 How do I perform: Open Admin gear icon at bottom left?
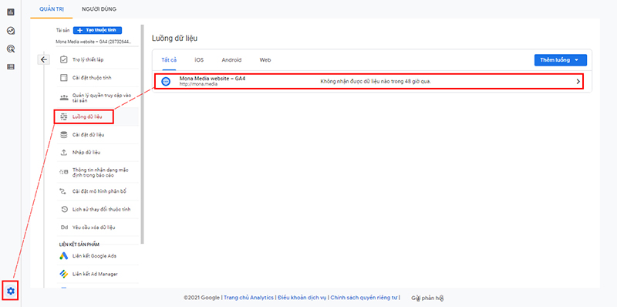coord(11,291)
